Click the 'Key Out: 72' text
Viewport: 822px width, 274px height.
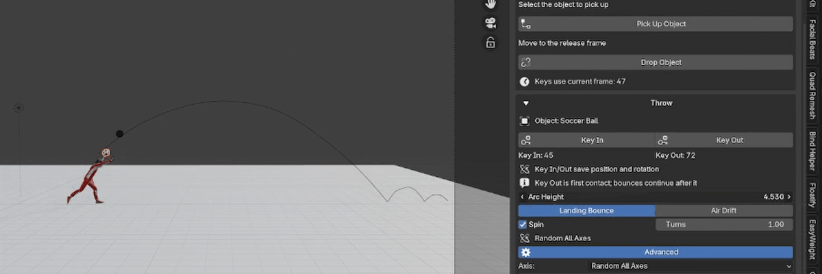(x=675, y=155)
